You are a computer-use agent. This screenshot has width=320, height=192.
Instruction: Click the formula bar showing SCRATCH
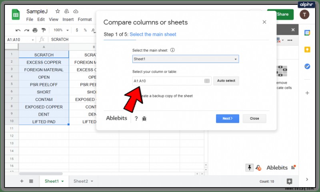point(72,39)
